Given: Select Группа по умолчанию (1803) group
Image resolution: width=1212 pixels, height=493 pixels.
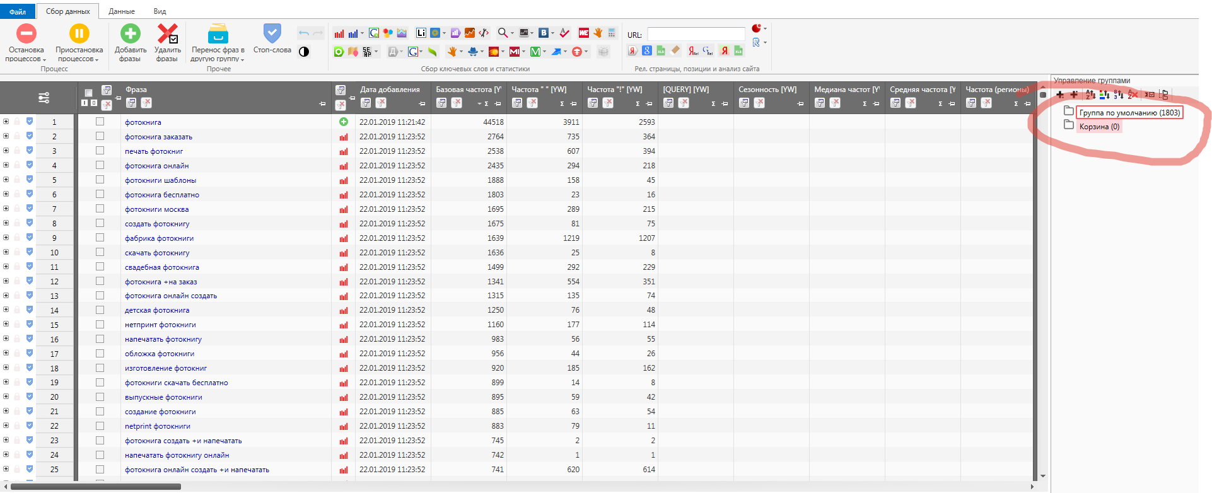Looking at the screenshot, I should click(1129, 112).
